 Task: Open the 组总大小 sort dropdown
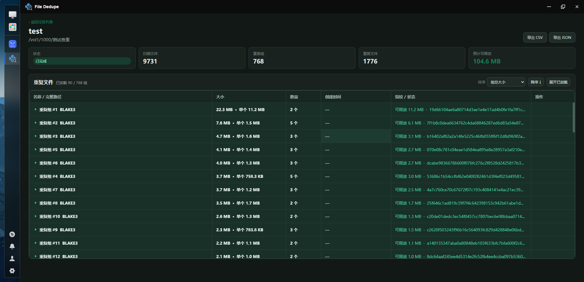point(506,82)
